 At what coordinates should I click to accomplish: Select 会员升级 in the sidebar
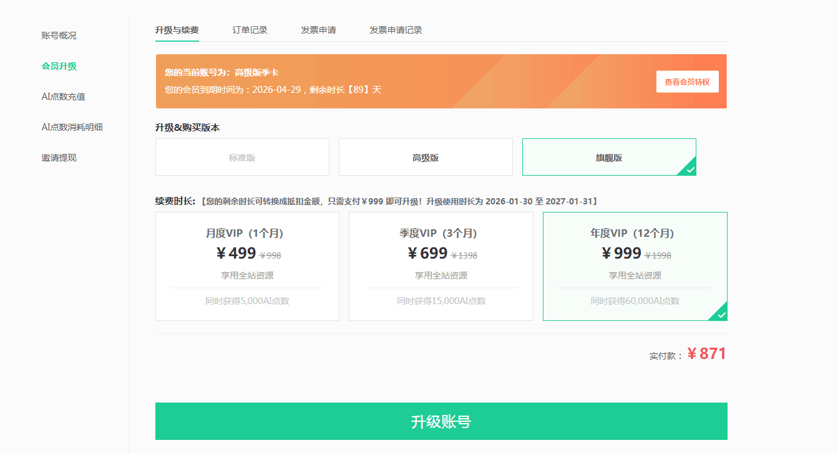59,66
